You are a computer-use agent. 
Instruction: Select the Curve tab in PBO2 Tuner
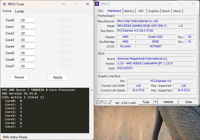[7, 11]
